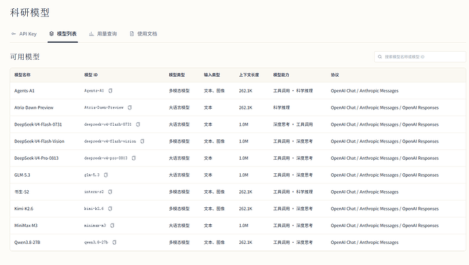Select the Atria-Dawn-Preview model name
The image size is (469, 265).
click(34, 107)
